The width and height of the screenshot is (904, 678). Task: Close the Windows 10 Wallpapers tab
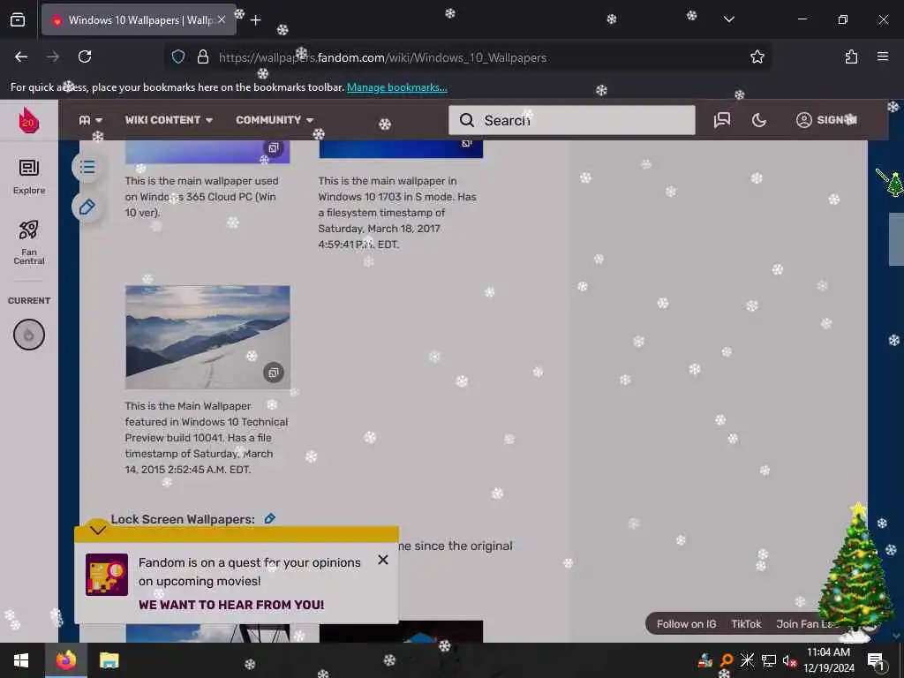222,20
